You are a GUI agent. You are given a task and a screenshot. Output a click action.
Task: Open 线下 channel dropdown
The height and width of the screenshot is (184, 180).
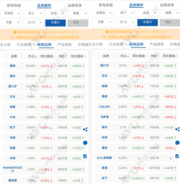coord(125,13)
